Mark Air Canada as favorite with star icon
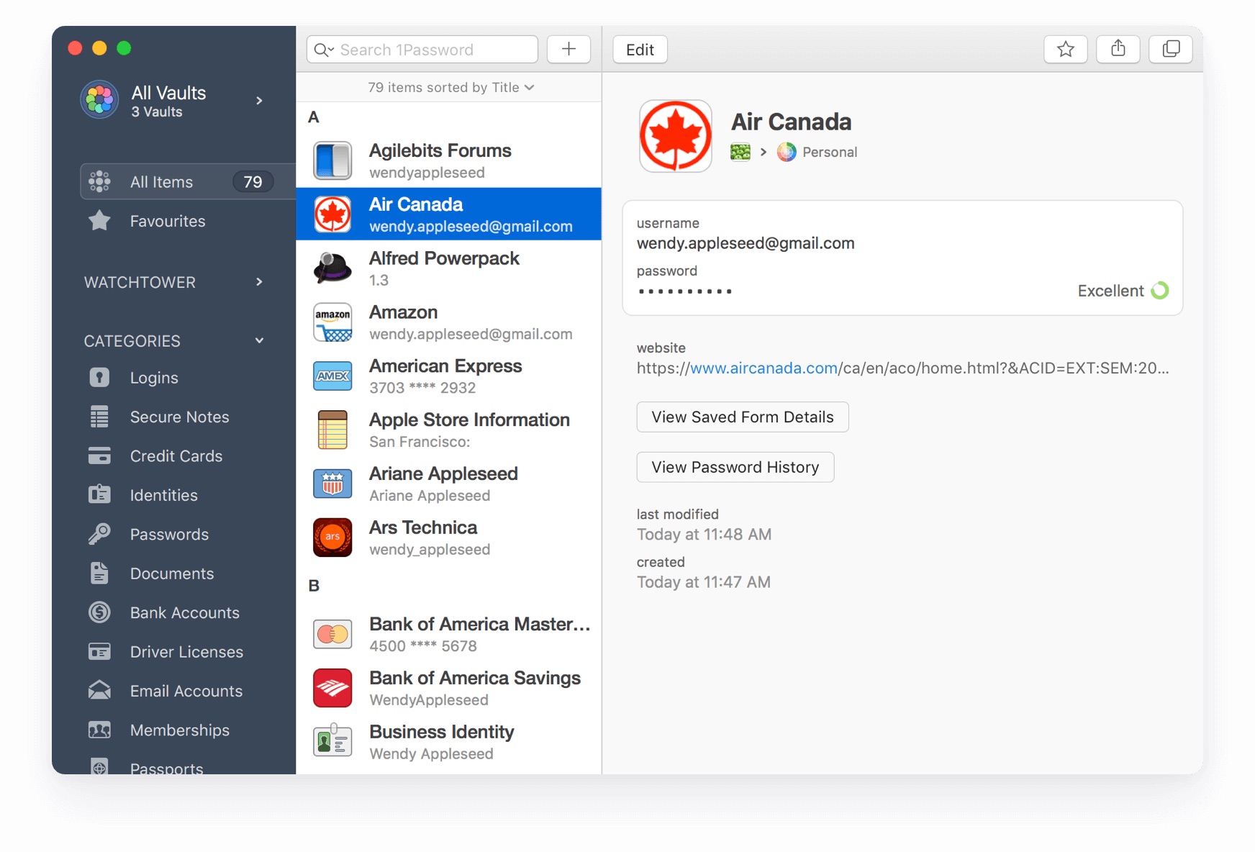Screen dimensions: 1255x852 tap(1065, 50)
